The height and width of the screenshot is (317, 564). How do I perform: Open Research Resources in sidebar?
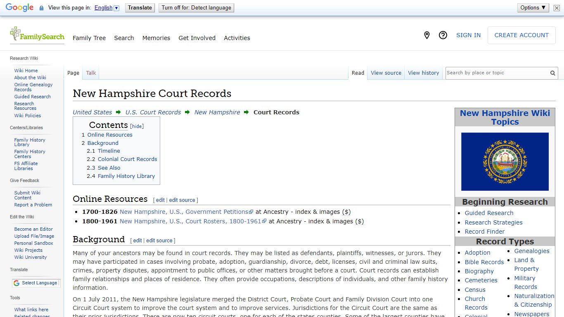pyautogui.click(x=25, y=106)
